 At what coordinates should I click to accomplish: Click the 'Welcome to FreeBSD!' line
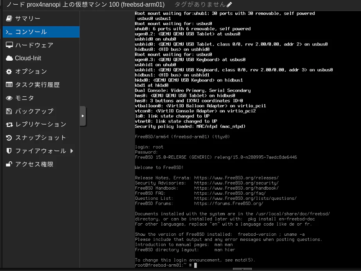click(159, 168)
